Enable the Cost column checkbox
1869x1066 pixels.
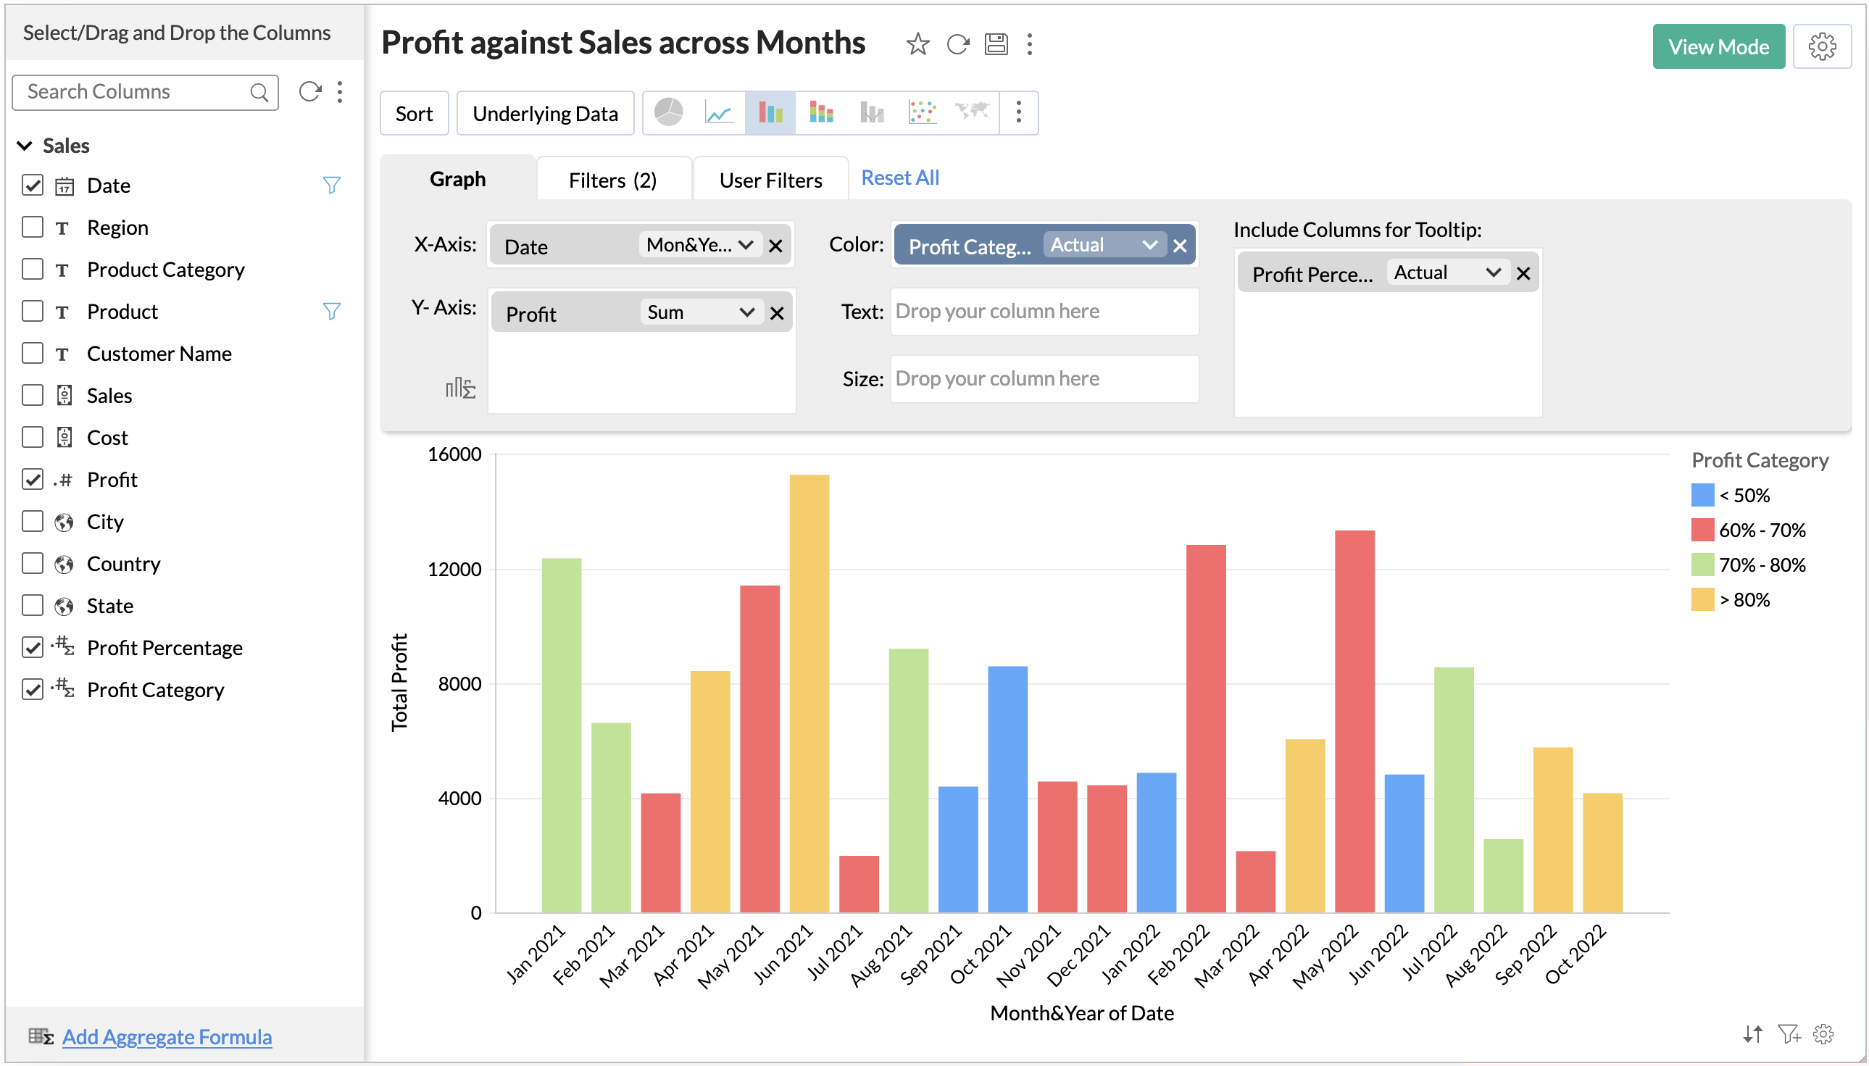(x=33, y=438)
